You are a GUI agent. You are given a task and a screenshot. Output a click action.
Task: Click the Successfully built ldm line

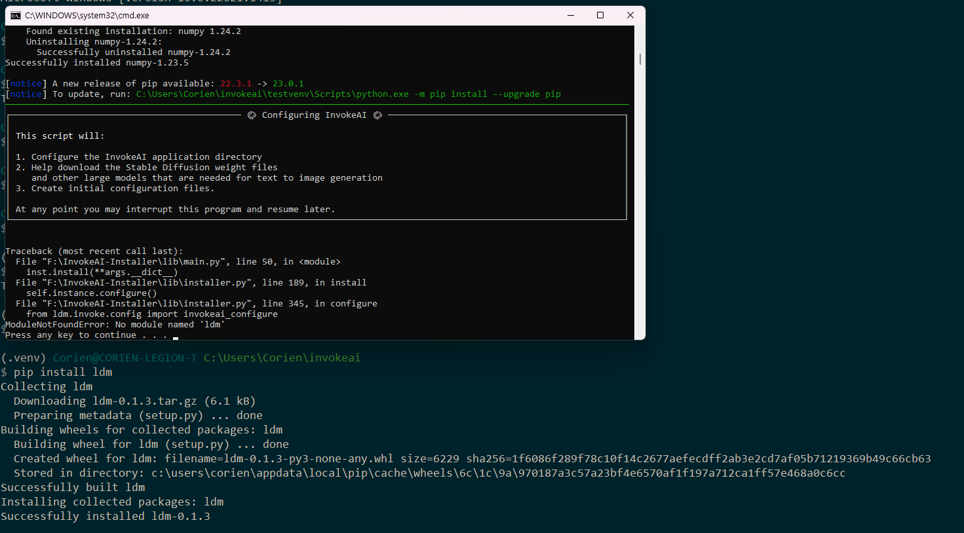pyautogui.click(x=67, y=487)
